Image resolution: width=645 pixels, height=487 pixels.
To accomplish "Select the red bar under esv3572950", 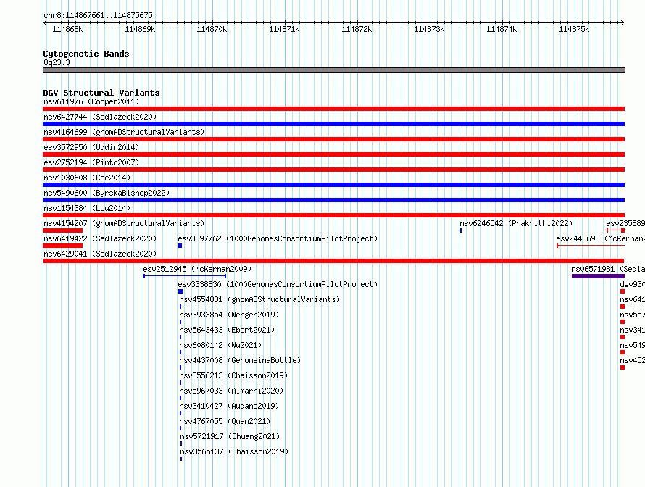I will [333, 154].
